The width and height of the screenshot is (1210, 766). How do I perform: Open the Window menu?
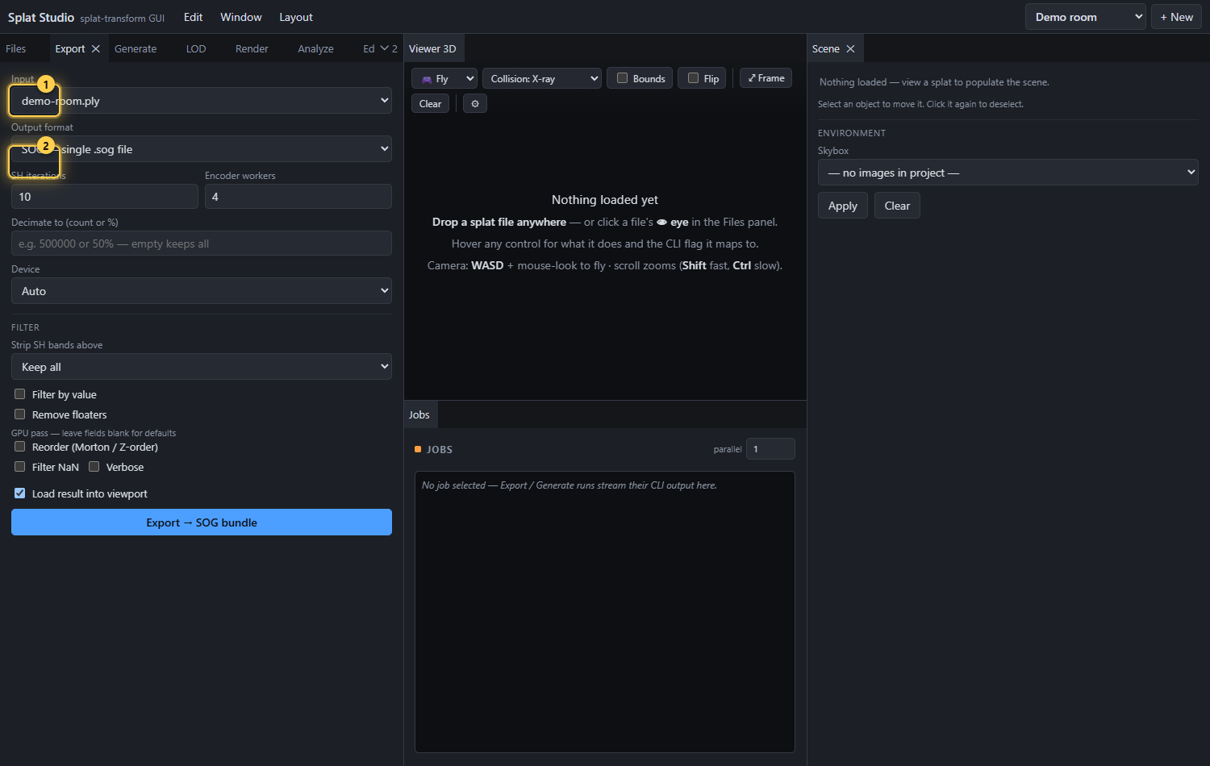(x=241, y=17)
